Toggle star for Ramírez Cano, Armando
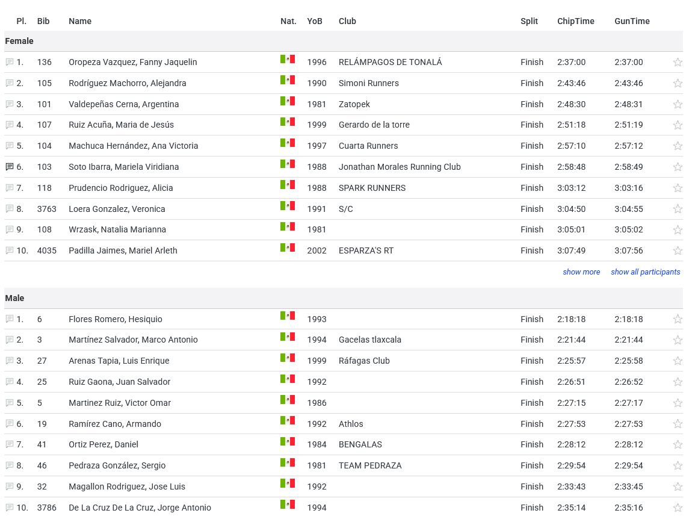 pyautogui.click(x=678, y=424)
